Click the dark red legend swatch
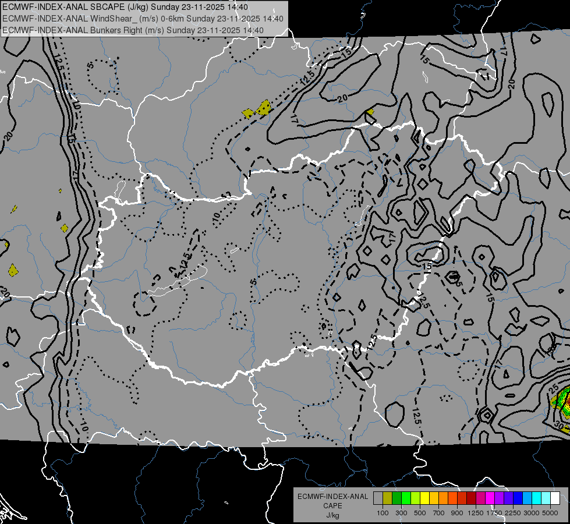Screen dimensions: 570x524 pyautogui.click(x=471, y=498)
